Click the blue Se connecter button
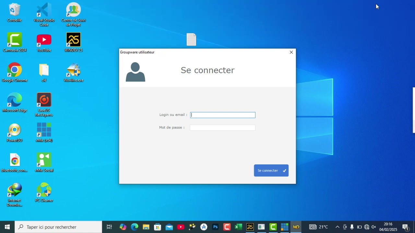Screen dimensions: 415x233 coord(271,171)
